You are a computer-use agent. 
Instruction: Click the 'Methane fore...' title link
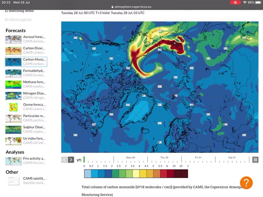coord(34,82)
